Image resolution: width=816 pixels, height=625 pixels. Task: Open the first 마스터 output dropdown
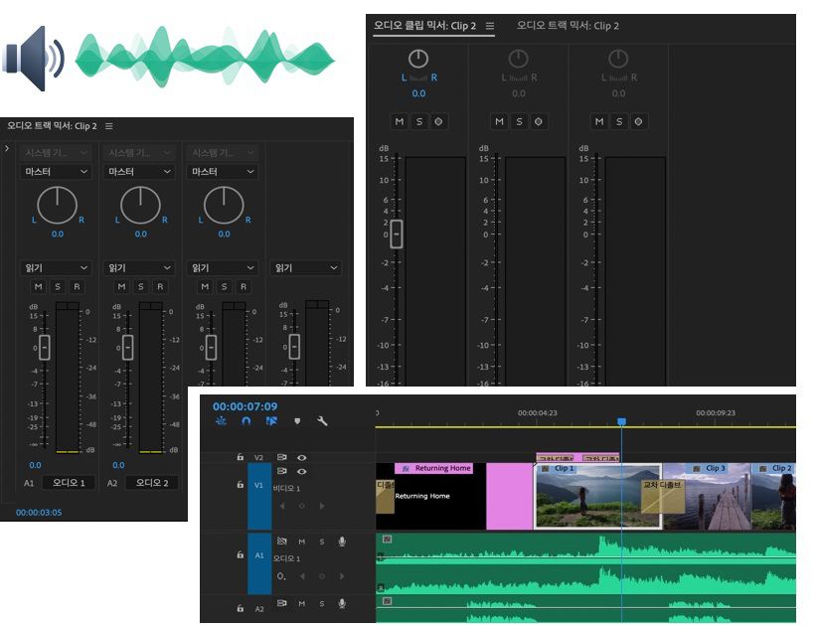point(56,172)
